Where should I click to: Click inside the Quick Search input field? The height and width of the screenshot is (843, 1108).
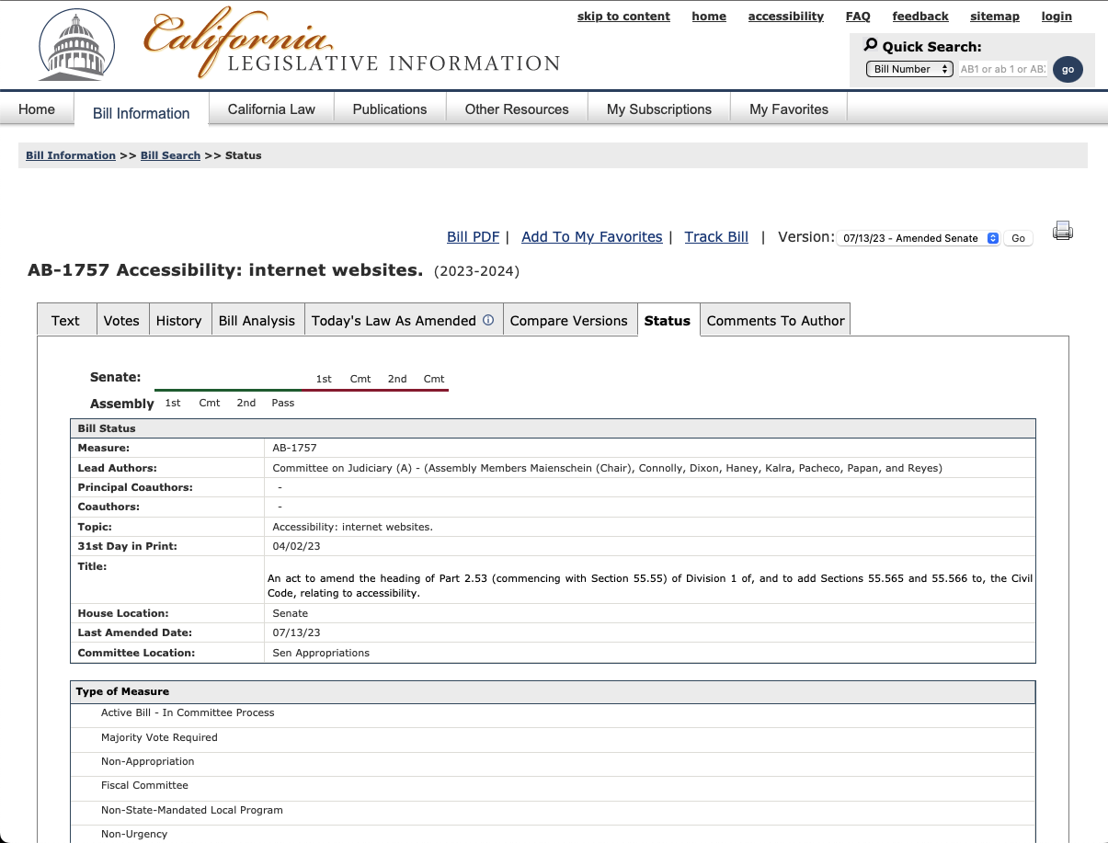(1002, 68)
